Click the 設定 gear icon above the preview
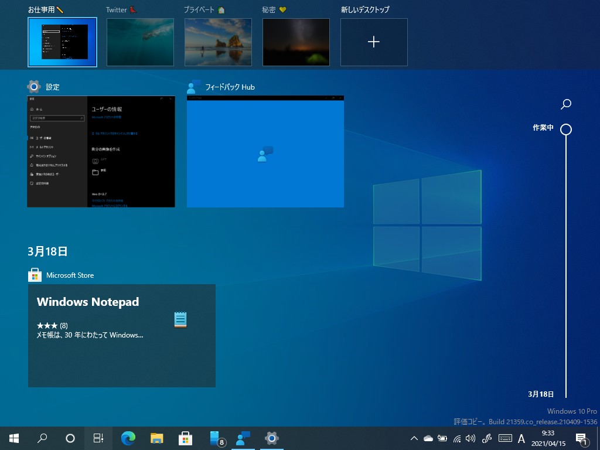 click(34, 87)
